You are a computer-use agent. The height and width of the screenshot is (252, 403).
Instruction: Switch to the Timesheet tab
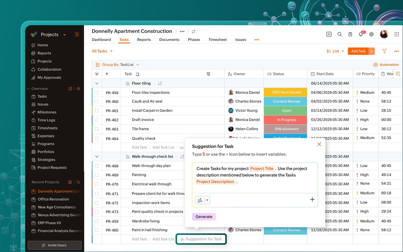[x=217, y=40]
